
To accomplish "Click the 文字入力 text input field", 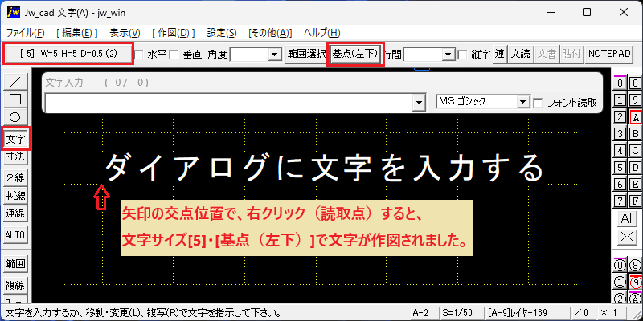I will coord(231,103).
